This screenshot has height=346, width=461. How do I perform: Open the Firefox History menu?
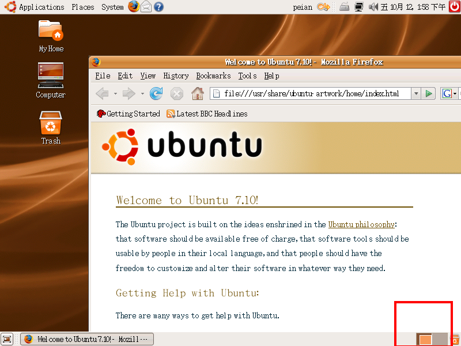[x=176, y=76]
